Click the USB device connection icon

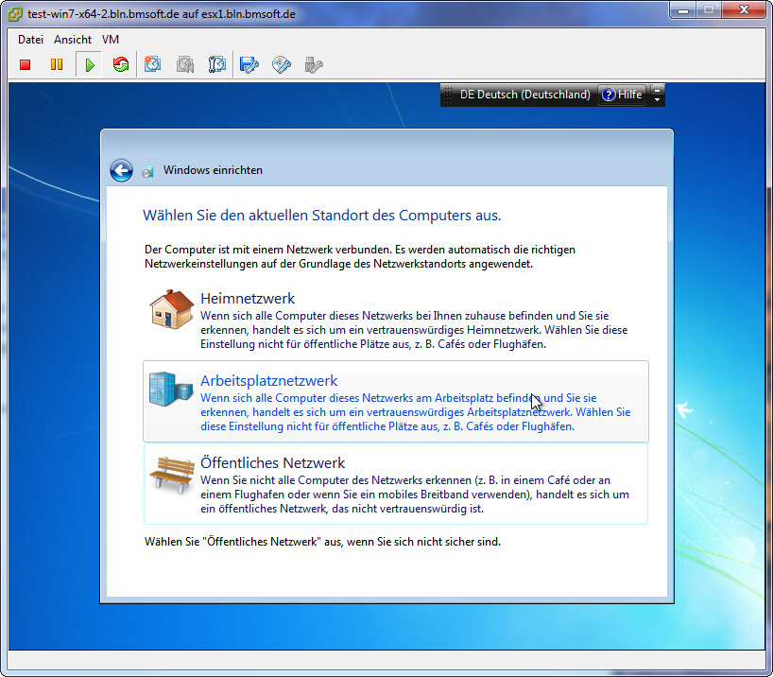coord(314,64)
